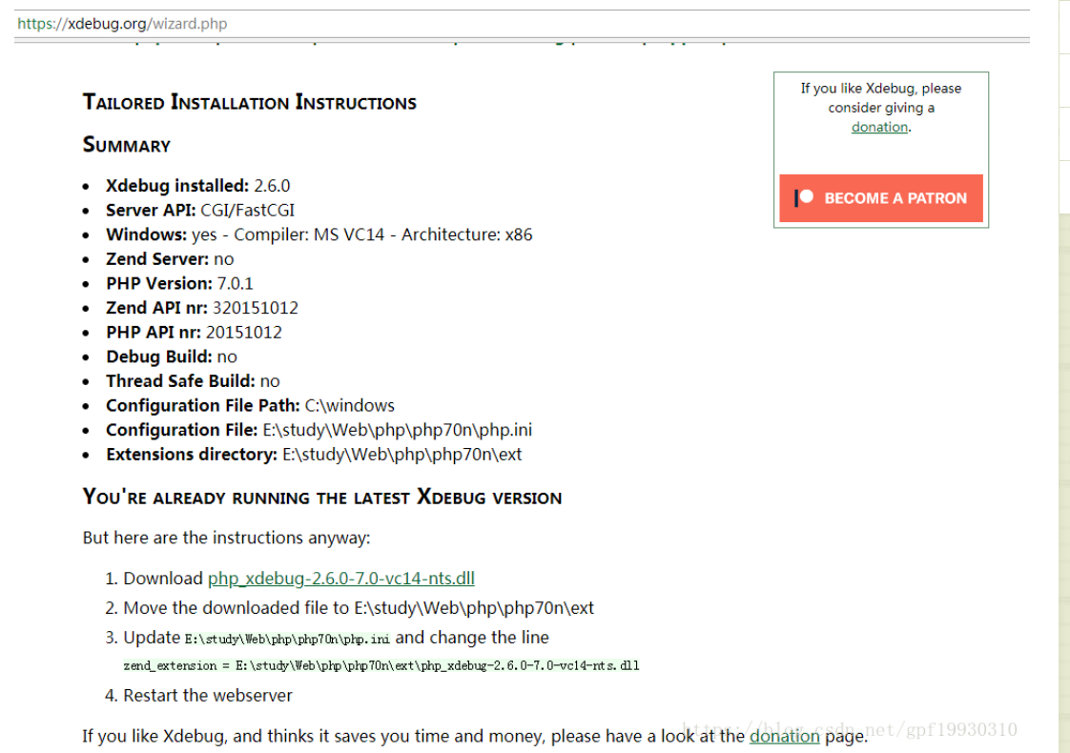
Task: Select the Configuration File php.ini path line
Action: pyautogui.click(x=319, y=430)
